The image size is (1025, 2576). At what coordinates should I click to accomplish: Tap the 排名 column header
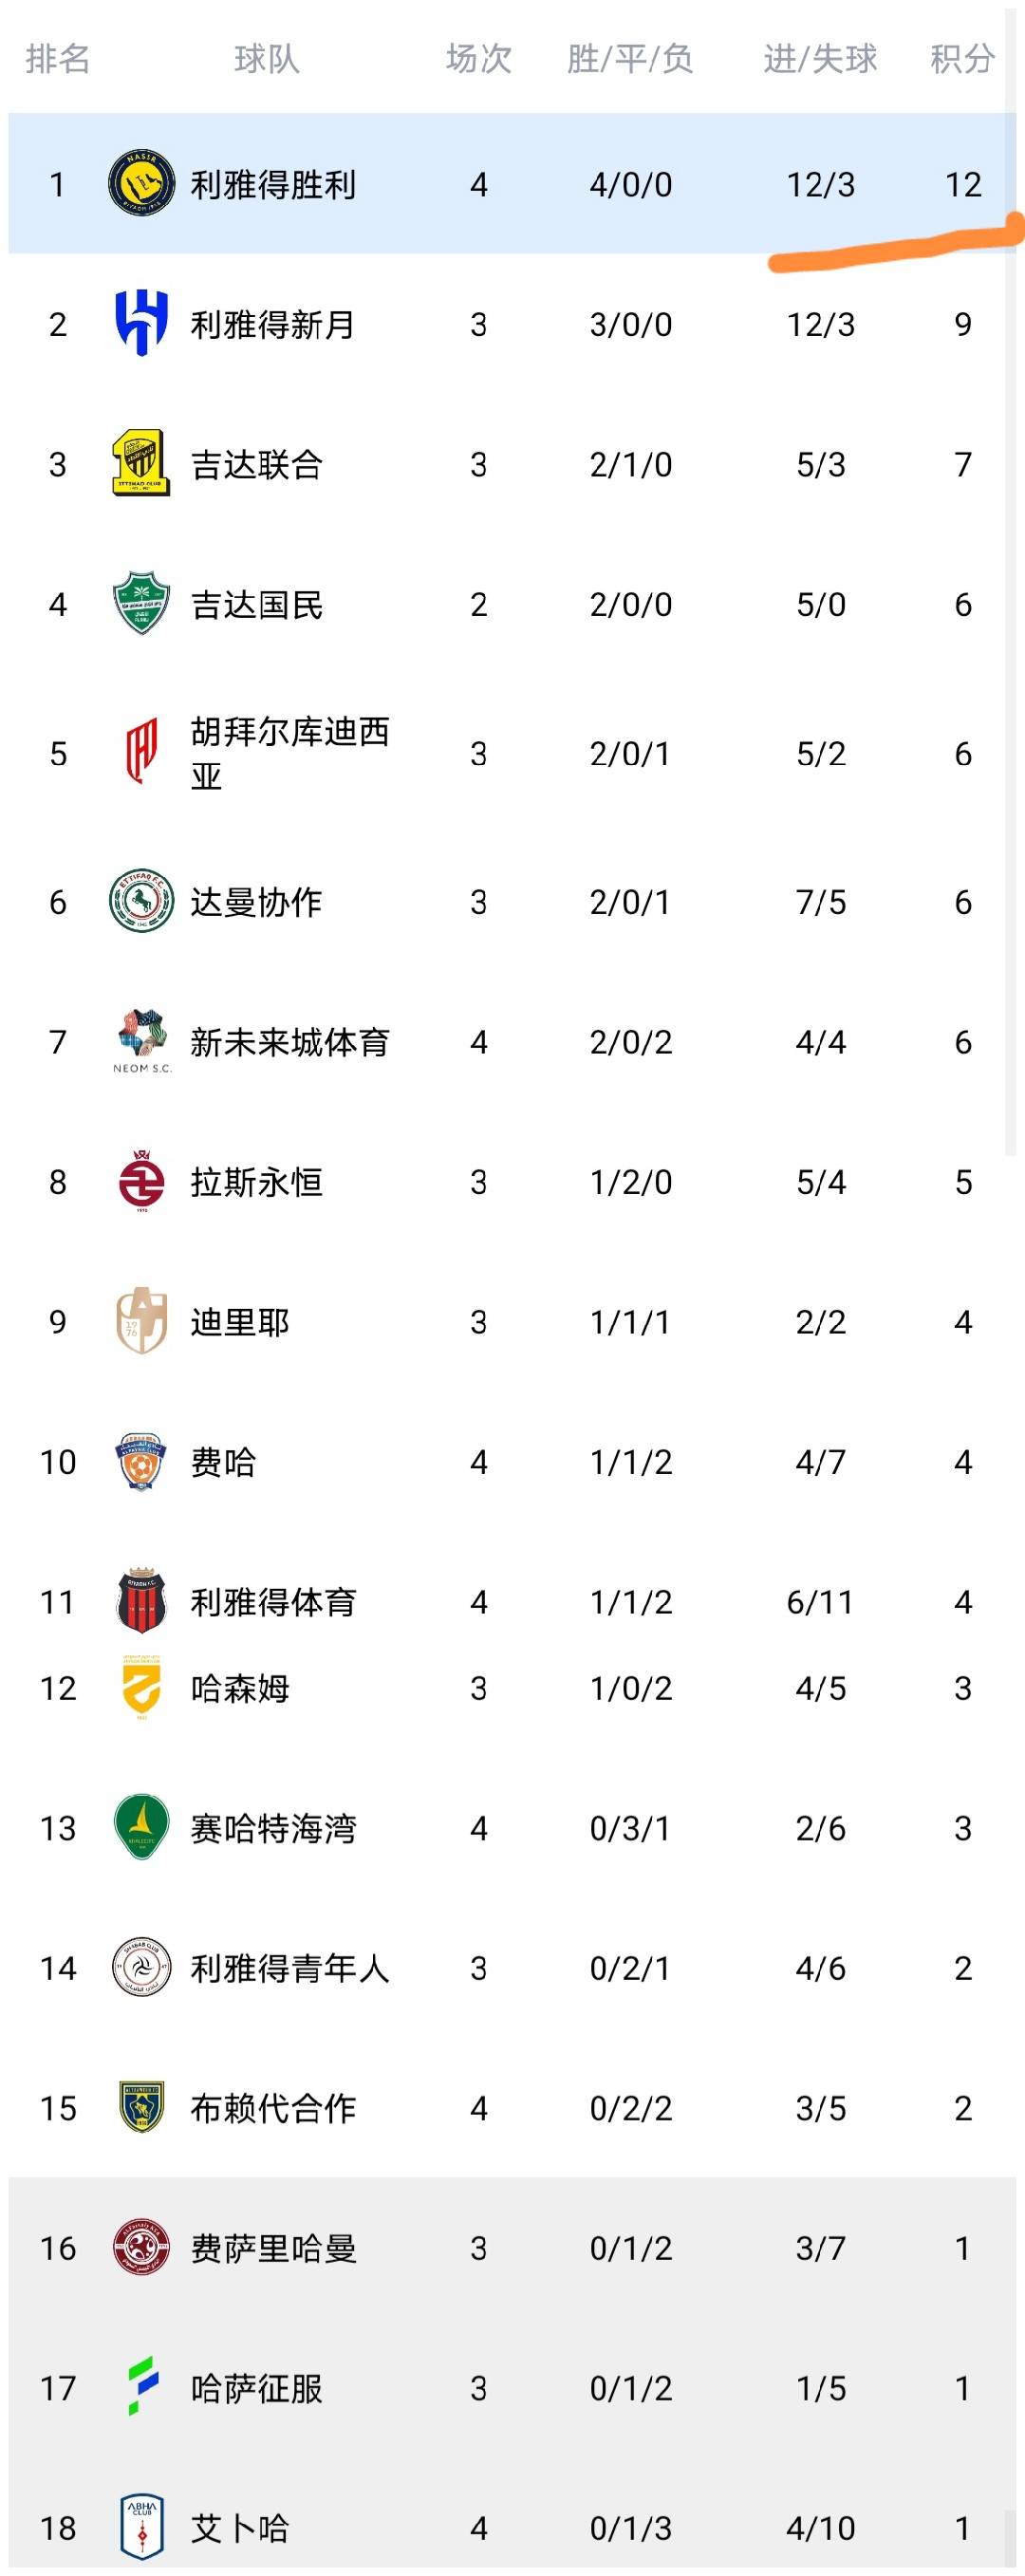58,59
